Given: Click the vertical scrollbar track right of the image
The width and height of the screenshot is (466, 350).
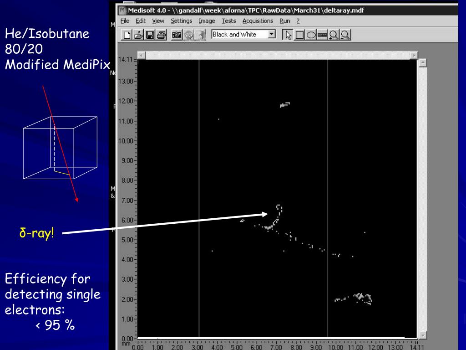Looking at the screenshot, I should [423, 199].
